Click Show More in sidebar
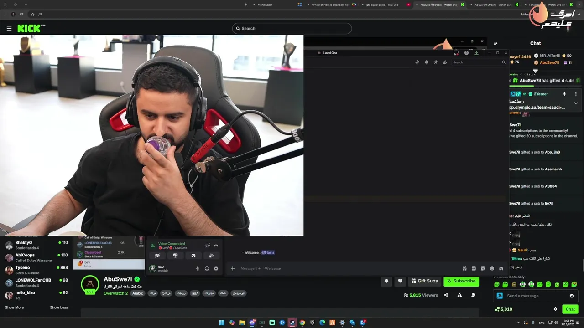The width and height of the screenshot is (584, 328). [x=14, y=307]
